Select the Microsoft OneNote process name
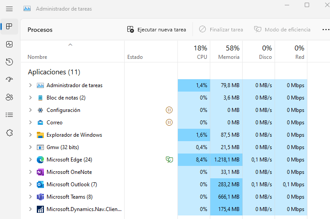The height and width of the screenshot is (219, 330). (x=69, y=172)
